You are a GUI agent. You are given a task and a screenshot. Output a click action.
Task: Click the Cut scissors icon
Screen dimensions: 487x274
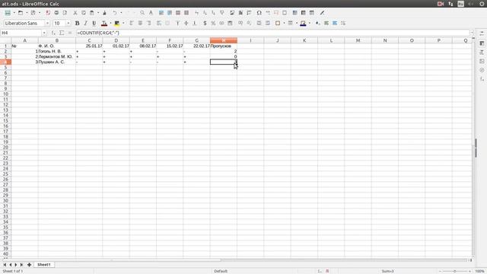(75, 13)
